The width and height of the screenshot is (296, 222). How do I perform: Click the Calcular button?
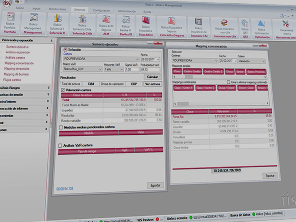[152, 77]
